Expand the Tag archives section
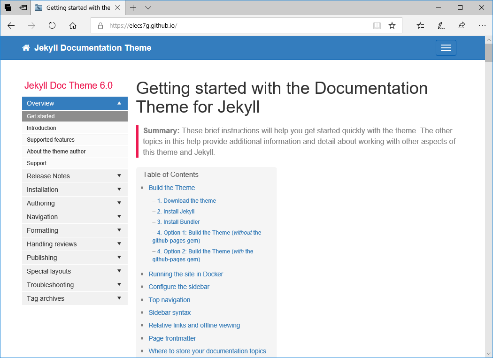This screenshot has height=358, width=493. pos(75,298)
